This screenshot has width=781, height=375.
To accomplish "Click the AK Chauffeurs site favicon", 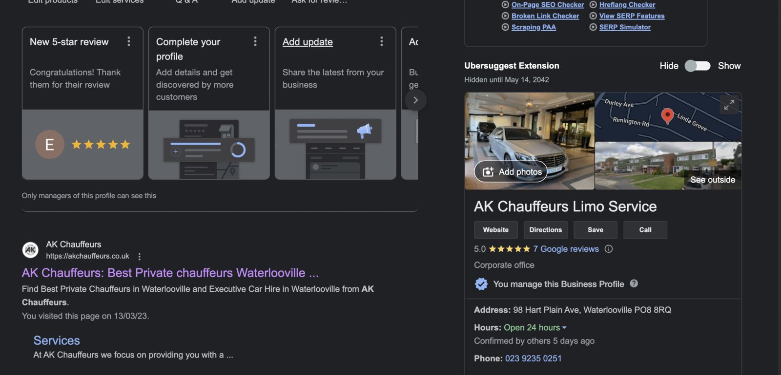I will click(31, 250).
